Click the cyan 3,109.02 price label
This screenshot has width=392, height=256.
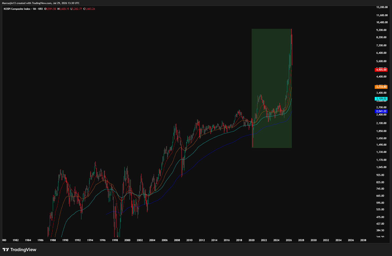[381, 99]
